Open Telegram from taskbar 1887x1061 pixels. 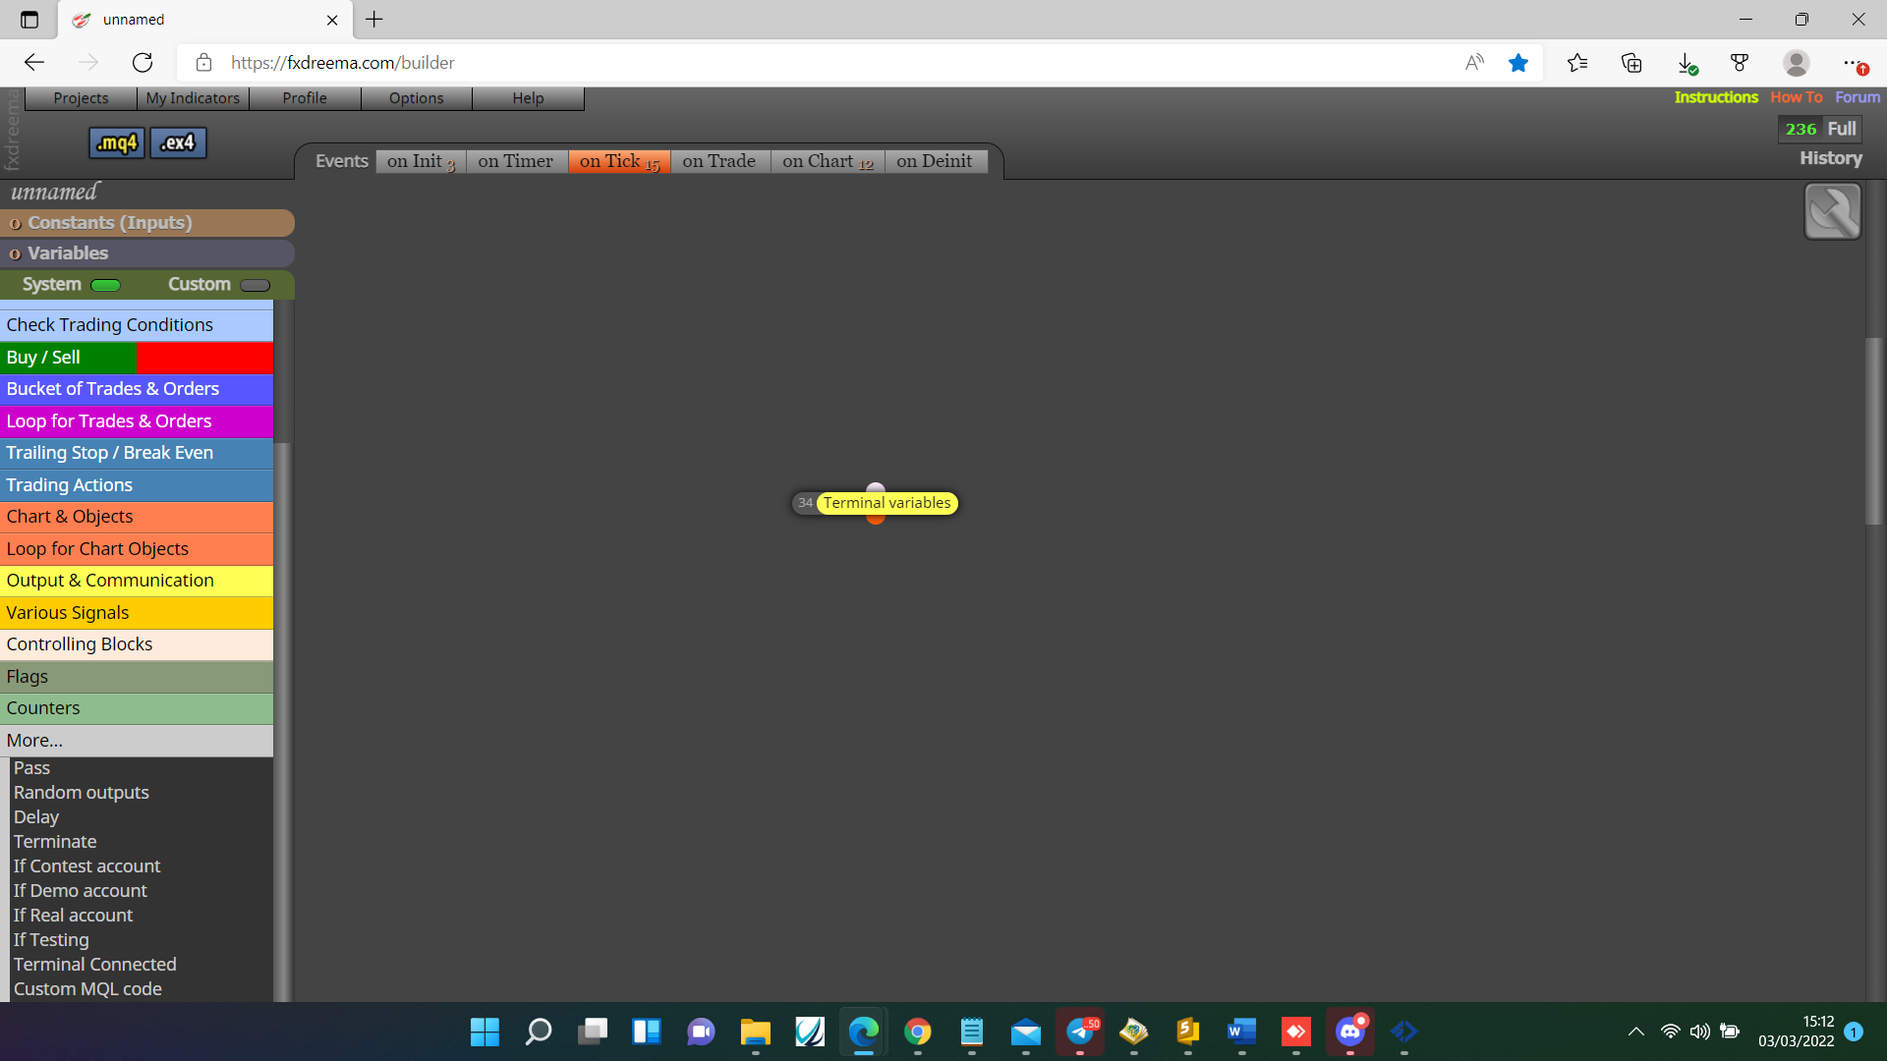[x=1080, y=1032]
